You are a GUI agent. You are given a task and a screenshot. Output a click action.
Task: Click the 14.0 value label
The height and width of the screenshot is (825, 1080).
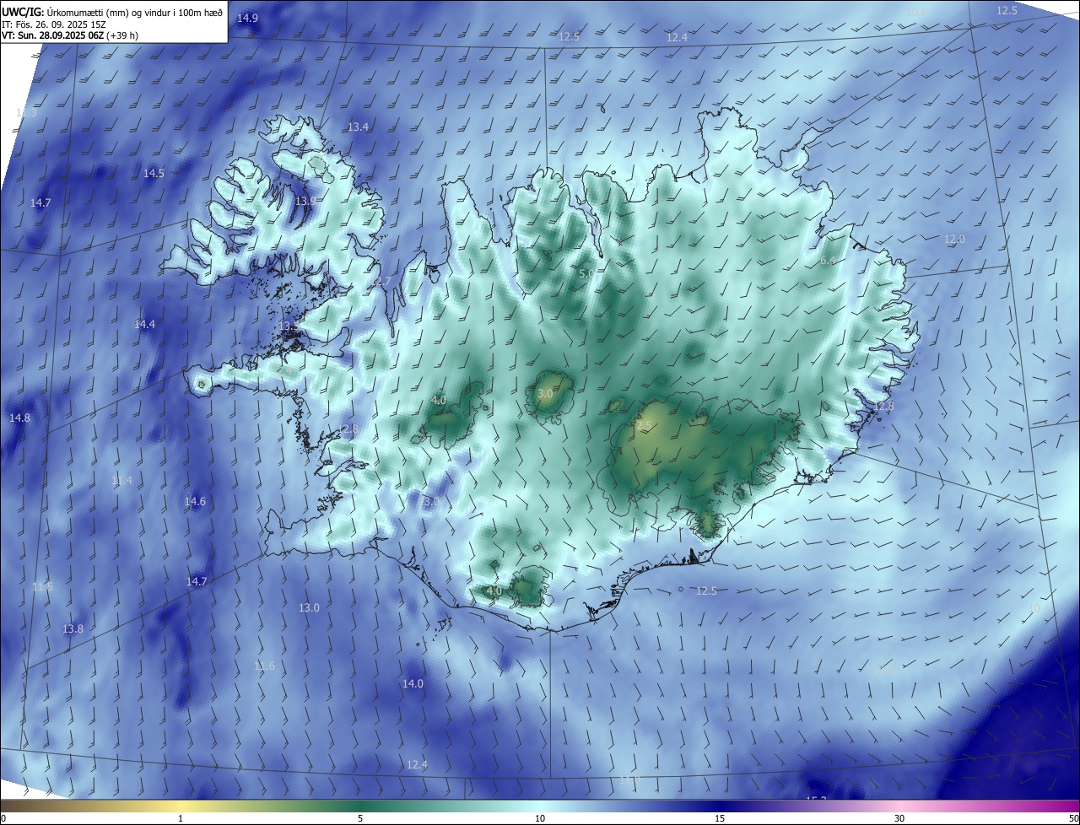(413, 683)
